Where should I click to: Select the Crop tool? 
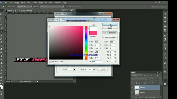click(x=1, y=28)
